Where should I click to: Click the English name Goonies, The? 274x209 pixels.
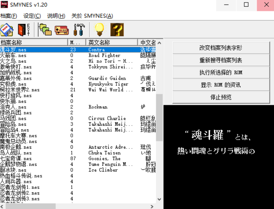(x=104, y=159)
